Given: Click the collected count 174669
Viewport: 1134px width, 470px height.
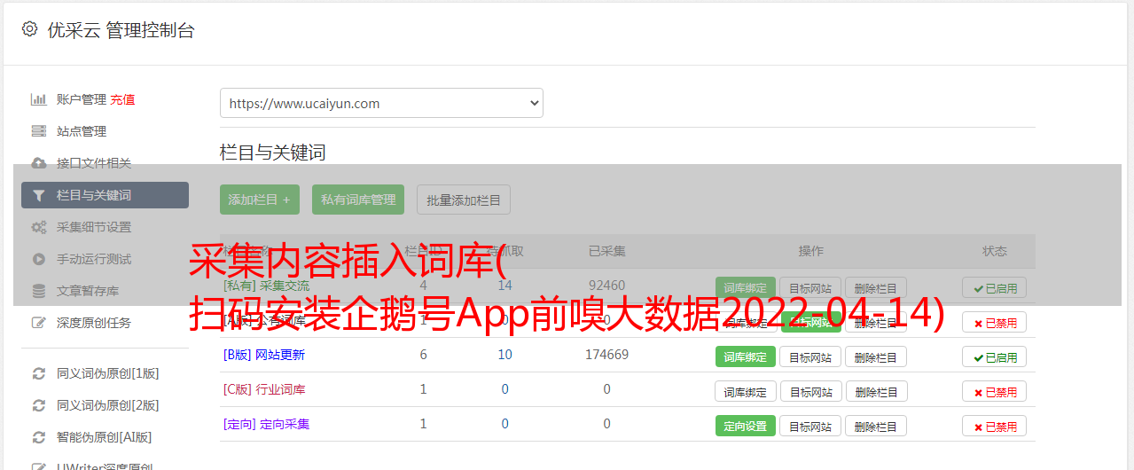Looking at the screenshot, I should click(607, 355).
